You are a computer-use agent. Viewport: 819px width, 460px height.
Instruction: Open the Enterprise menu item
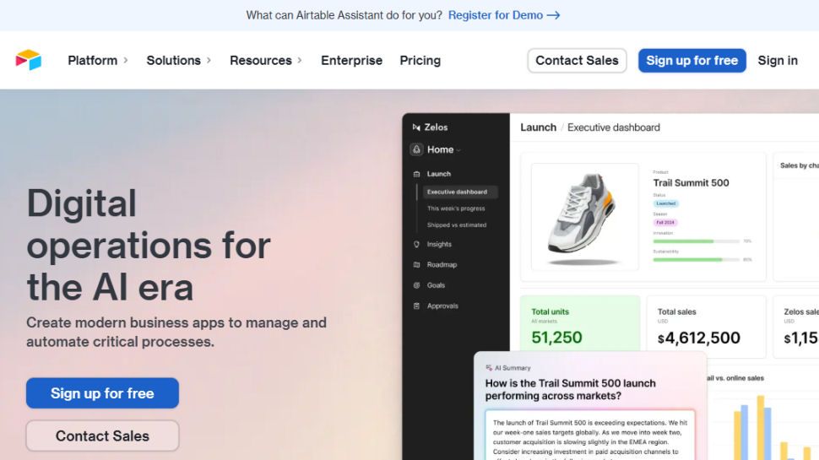(351, 60)
